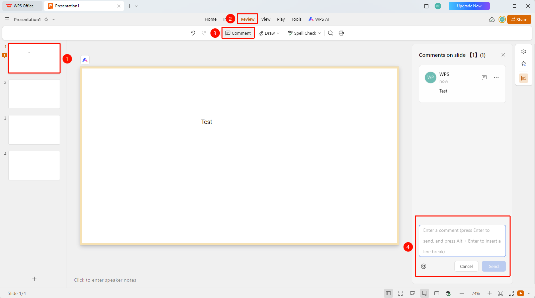Viewport: 535px width, 298px height.
Task: Star Presentation1 as a favorite
Action: [46, 19]
